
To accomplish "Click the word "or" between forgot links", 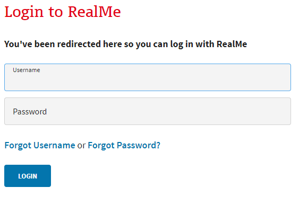I will click(81, 146).
